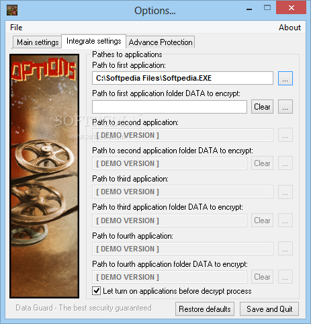Click the second application DATA folder field
The height and width of the screenshot is (324, 311).
(x=169, y=163)
